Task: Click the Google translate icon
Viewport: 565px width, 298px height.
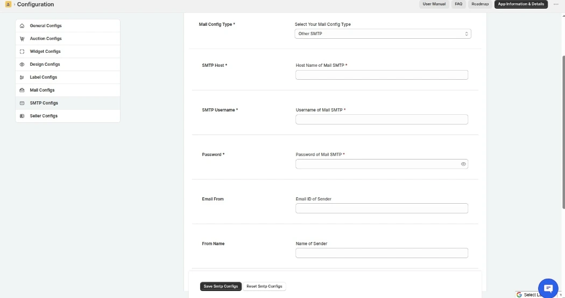Action: point(519,295)
